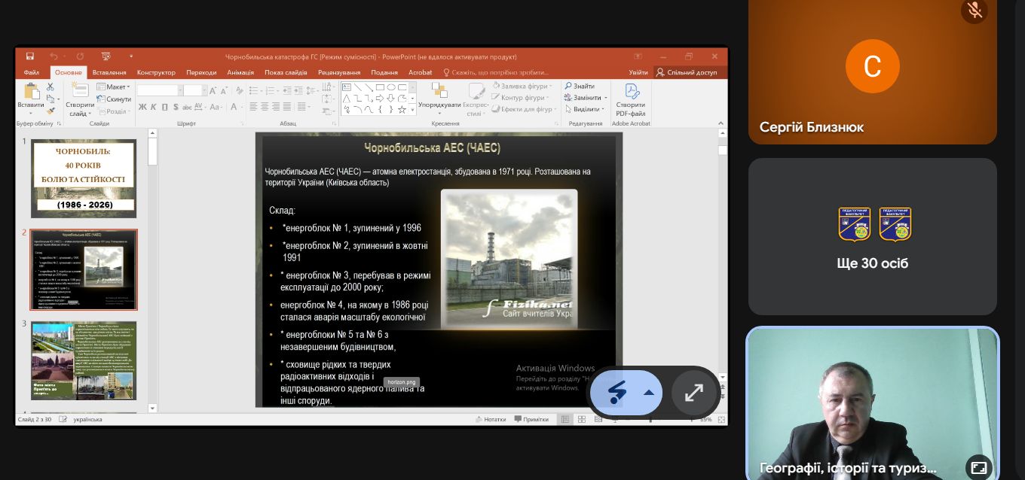Expand annotation tool options arrow

tap(647, 392)
